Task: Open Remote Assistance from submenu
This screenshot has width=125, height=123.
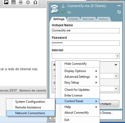Action: point(31,107)
